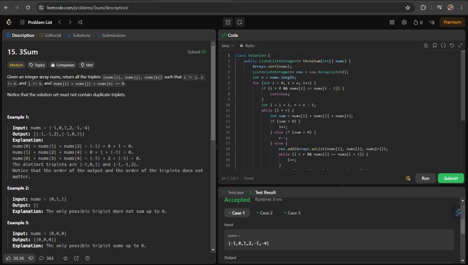The width and height of the screenshot is (468, 265).
Task: Reset code to default icon
Action: [x=452, y=46]
